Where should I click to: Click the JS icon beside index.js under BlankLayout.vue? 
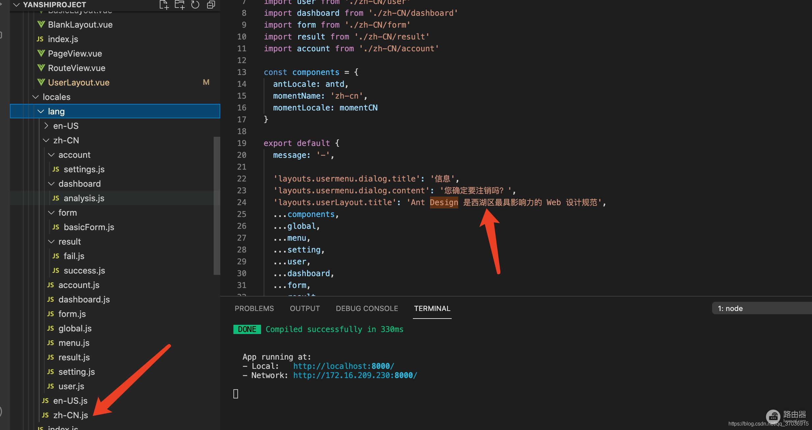(40, 39)
